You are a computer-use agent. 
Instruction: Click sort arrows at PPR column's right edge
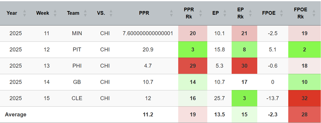172,13
